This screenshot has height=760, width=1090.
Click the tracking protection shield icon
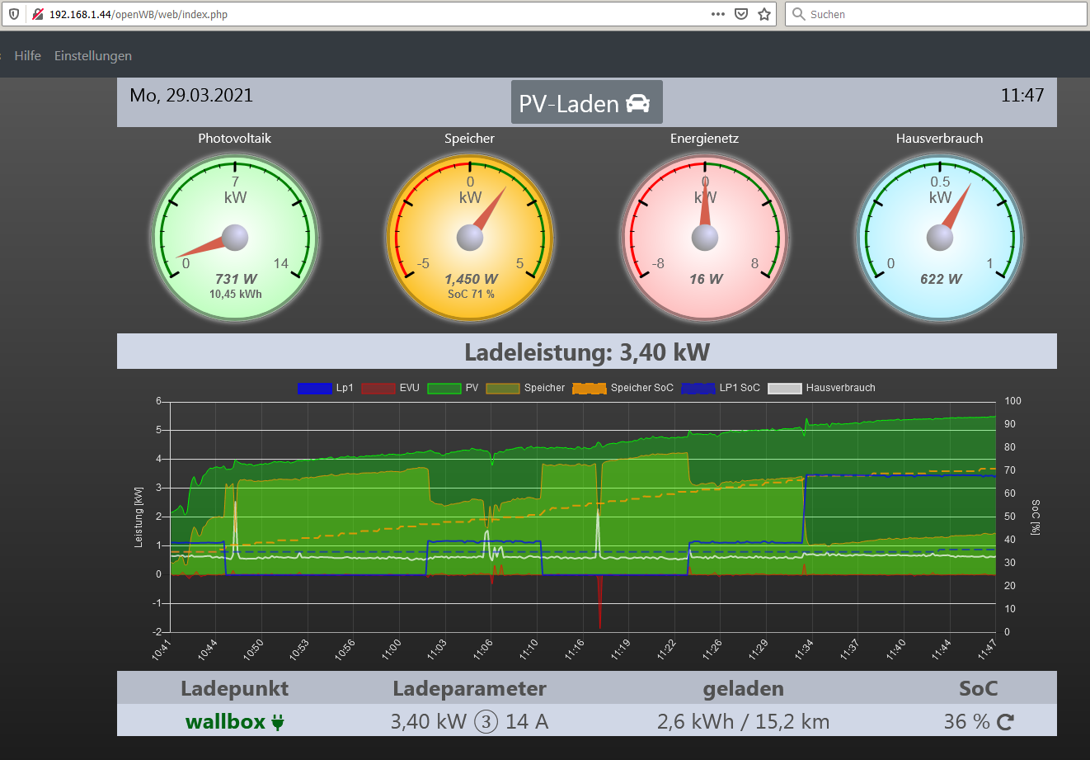(14, 14)
